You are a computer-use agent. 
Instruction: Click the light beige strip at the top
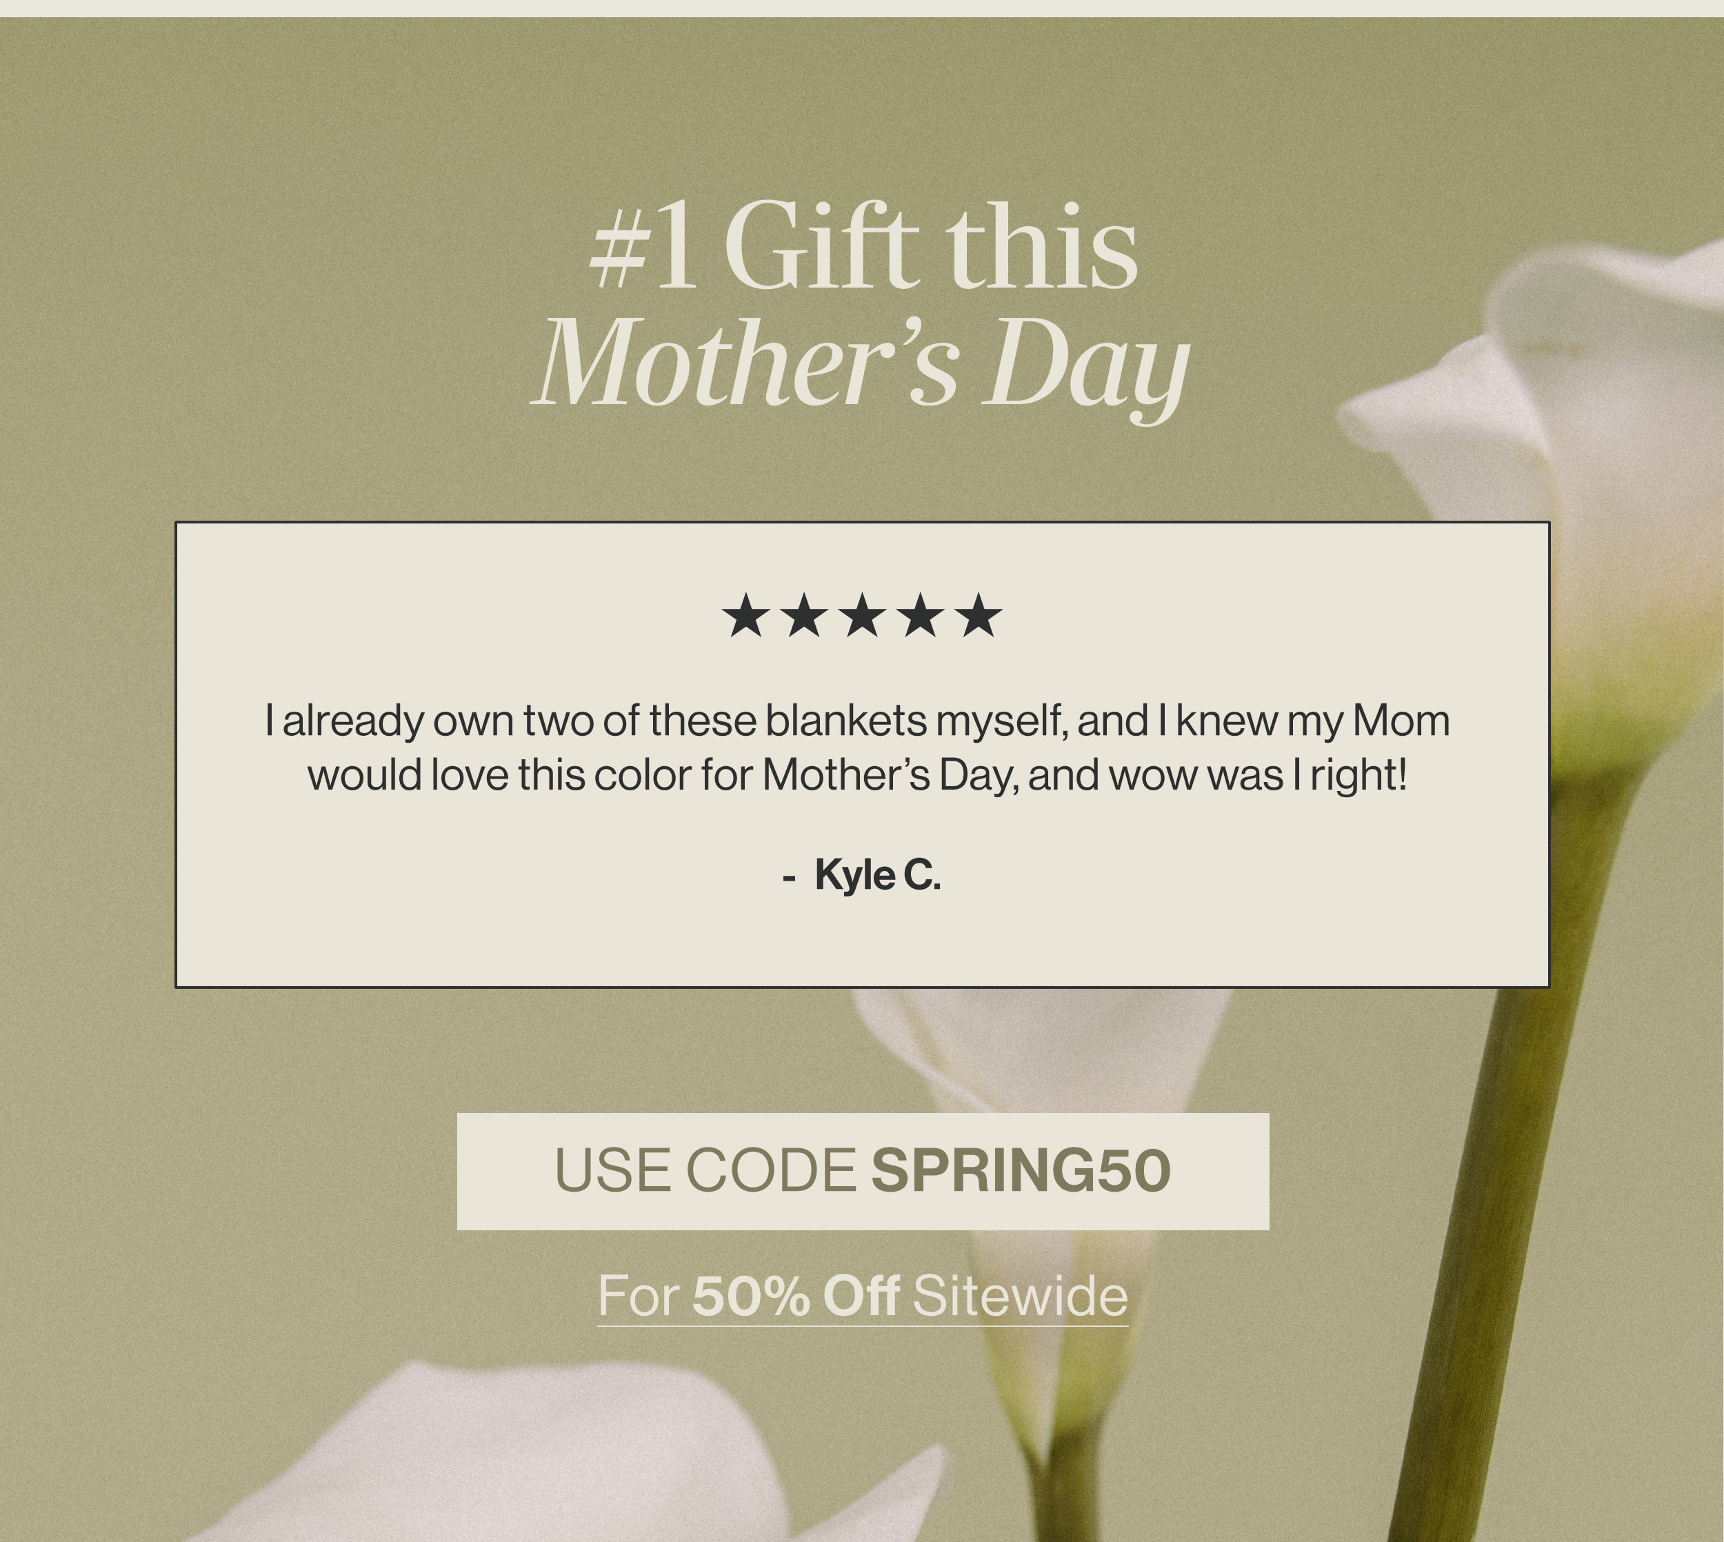[x=861, y=8]
